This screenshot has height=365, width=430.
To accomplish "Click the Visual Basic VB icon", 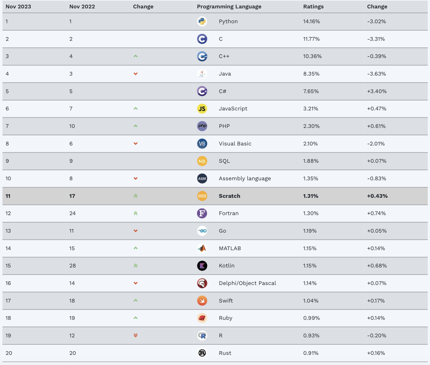I will pyautogui.click(x=202, y=144).
